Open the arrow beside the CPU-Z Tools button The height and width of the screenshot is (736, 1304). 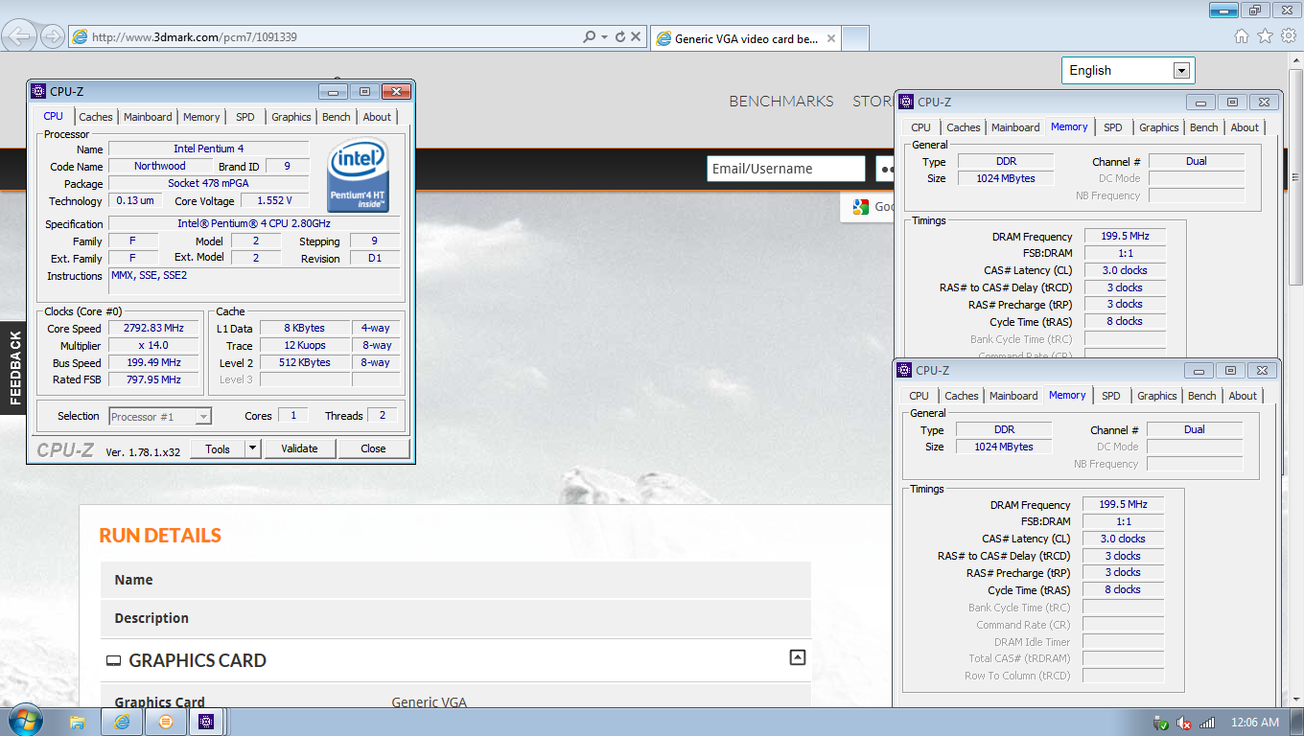tap(253, 448)
